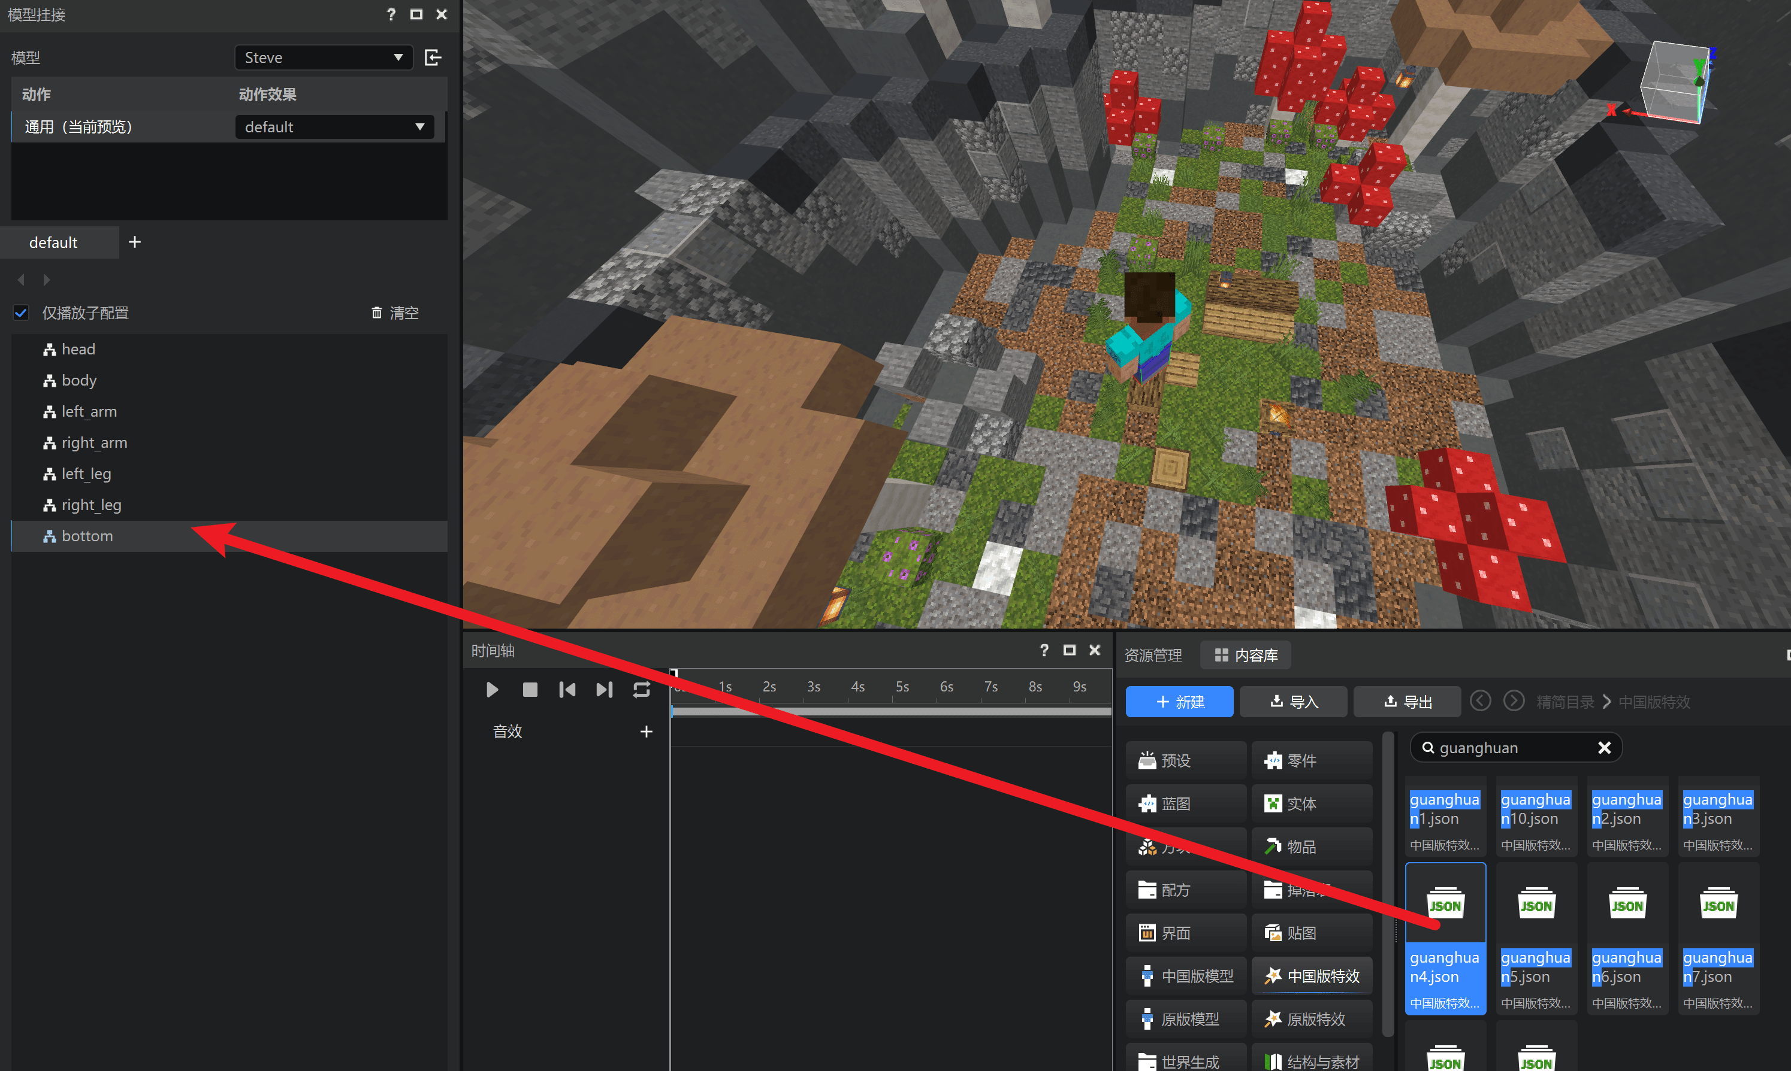The height and width of the screenshot is (1071, 1791).
Task: Open the 原版模型 category
Action: click(x=1186, y=1019)
